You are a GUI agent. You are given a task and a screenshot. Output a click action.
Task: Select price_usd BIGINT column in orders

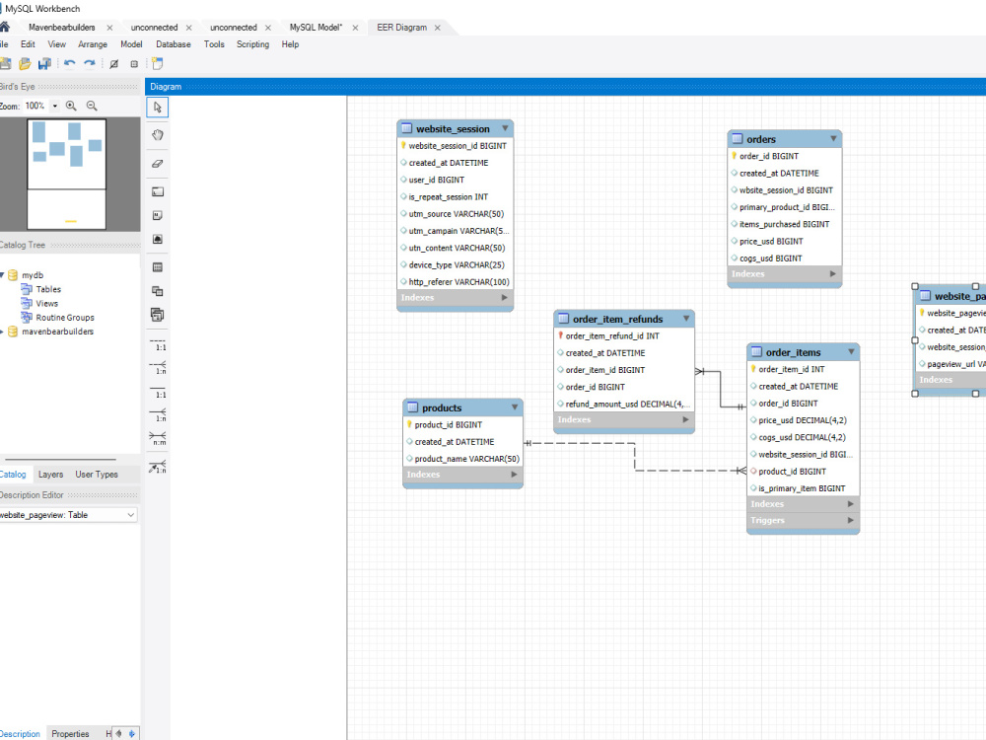tap(784, 241)
